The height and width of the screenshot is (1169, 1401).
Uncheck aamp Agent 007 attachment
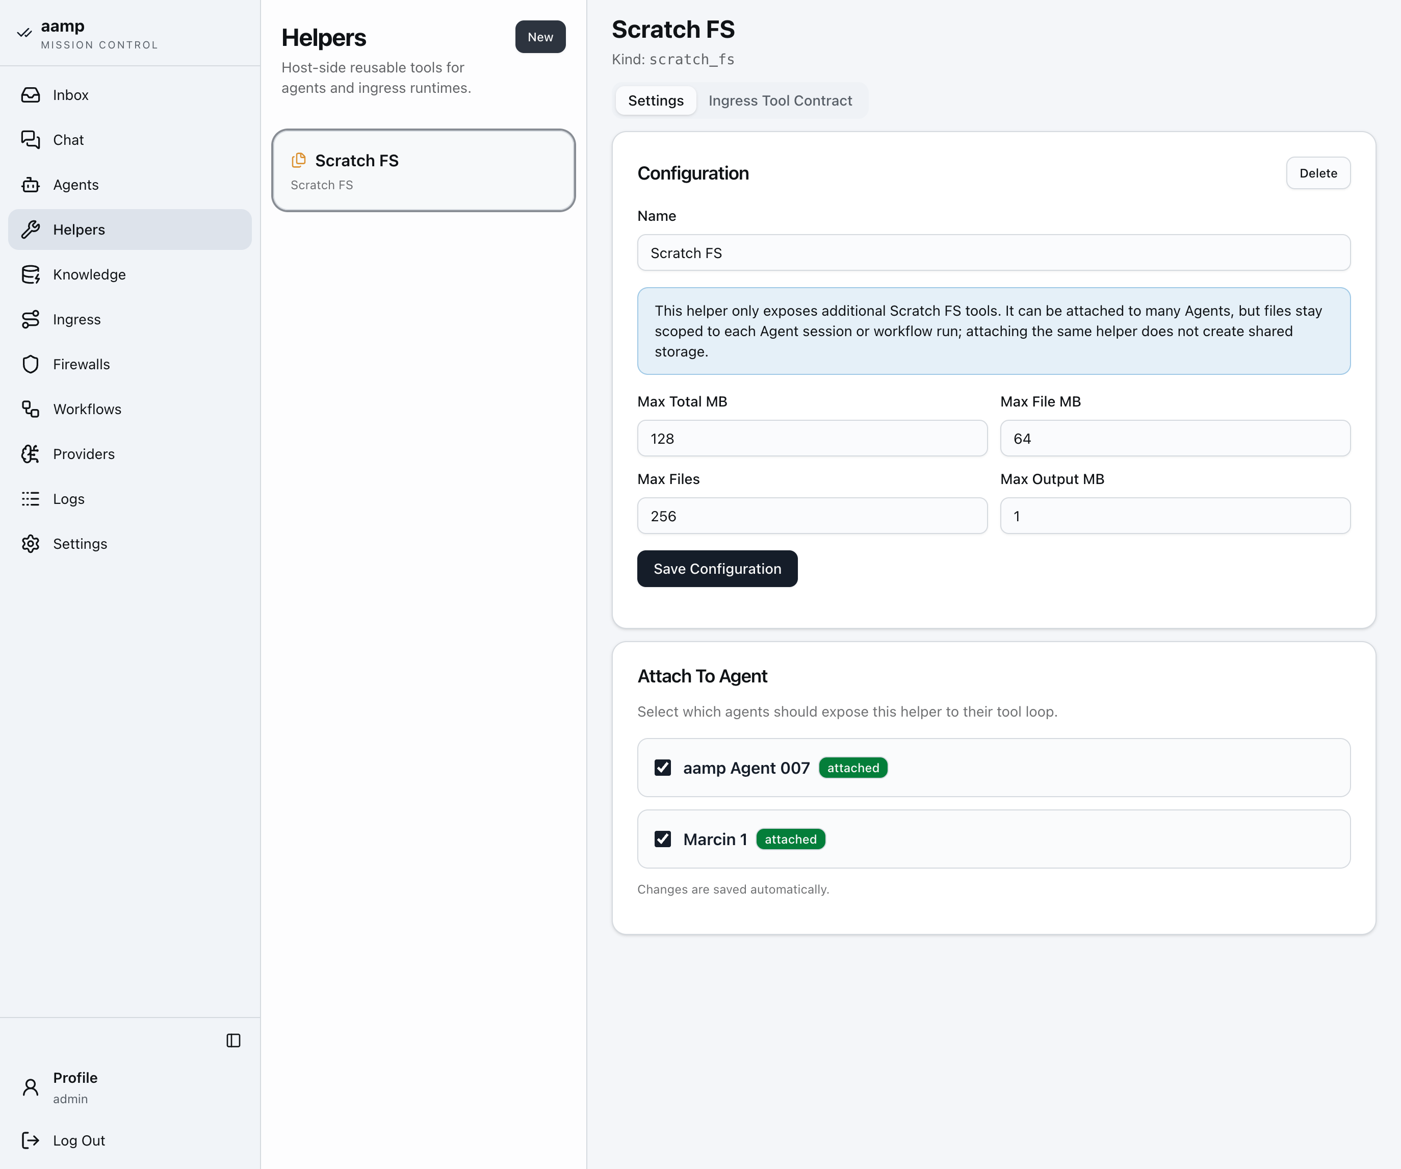[662, 767]
